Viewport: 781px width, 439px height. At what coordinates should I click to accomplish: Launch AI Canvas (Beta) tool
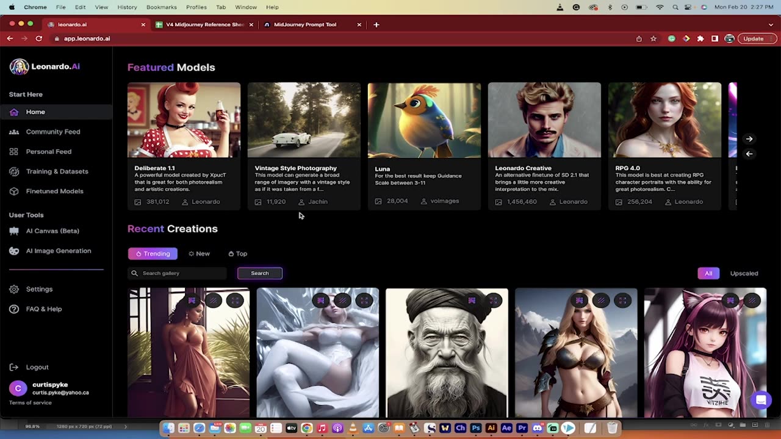point(52,230)
